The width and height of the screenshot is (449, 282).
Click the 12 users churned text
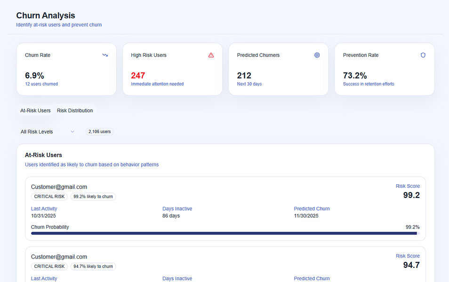tap(41, 84)
